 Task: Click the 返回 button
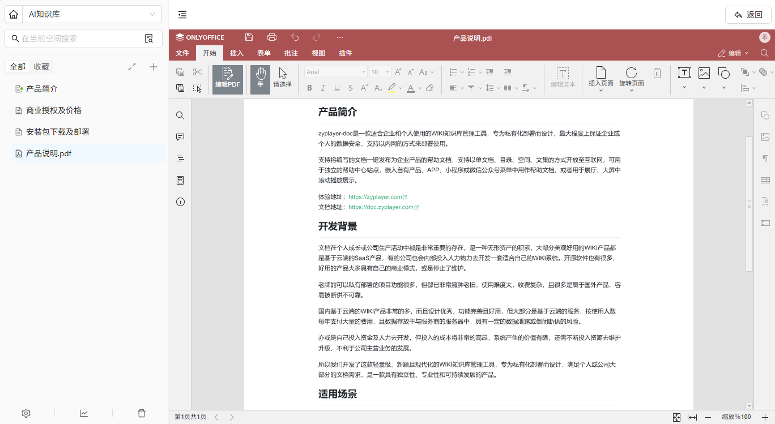(x=748, y=15)
